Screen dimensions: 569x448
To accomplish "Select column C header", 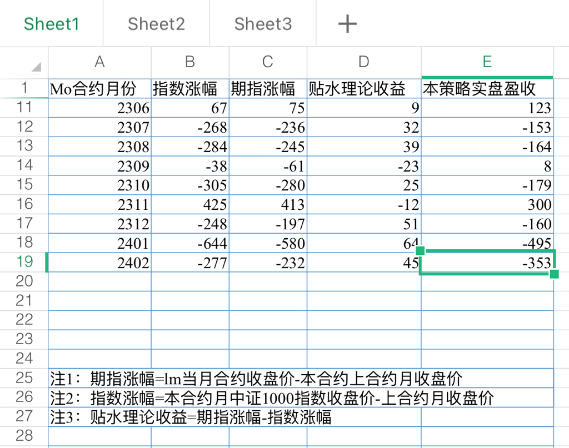I will [268, 62].
